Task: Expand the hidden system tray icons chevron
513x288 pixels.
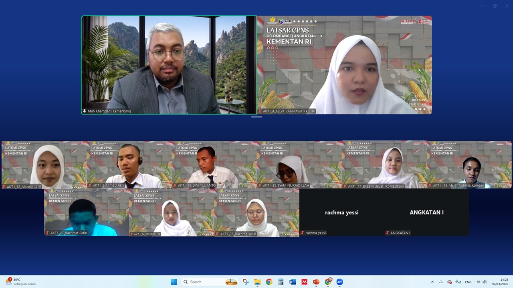Action: point(432,282)
